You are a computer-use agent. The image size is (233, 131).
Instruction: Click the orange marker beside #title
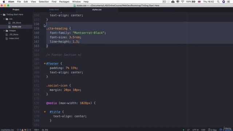point(45,112)
